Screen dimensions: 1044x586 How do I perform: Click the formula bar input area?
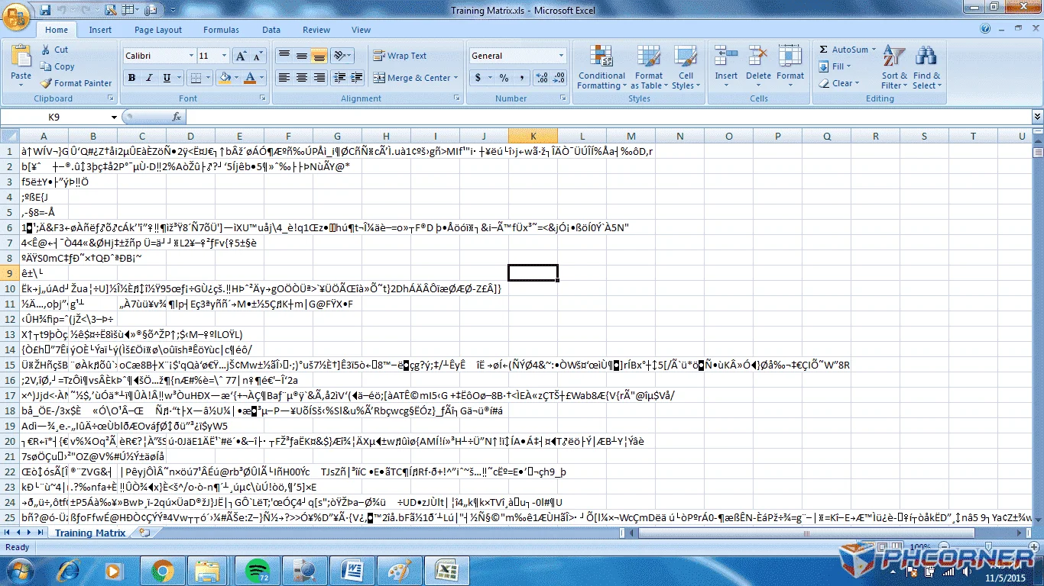(x=608, y=117)
